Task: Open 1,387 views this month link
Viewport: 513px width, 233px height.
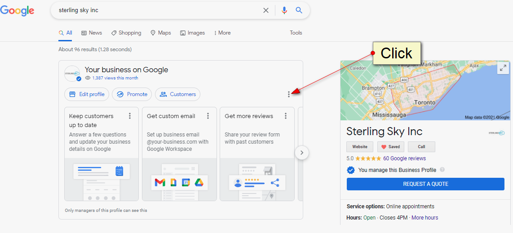Action: [x=115, y=78]
